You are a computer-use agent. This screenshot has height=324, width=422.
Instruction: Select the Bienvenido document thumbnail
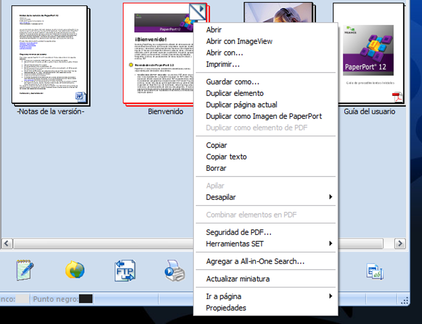click(159, 54)
